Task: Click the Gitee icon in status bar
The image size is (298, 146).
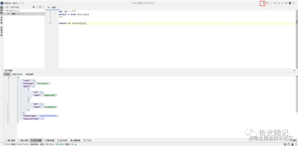Action: [x=284, y=144]
